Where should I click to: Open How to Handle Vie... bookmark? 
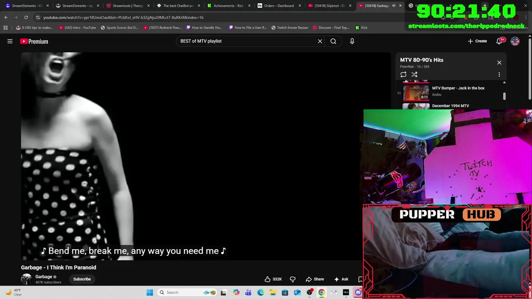pyautogui.click(x=204, y=27)
